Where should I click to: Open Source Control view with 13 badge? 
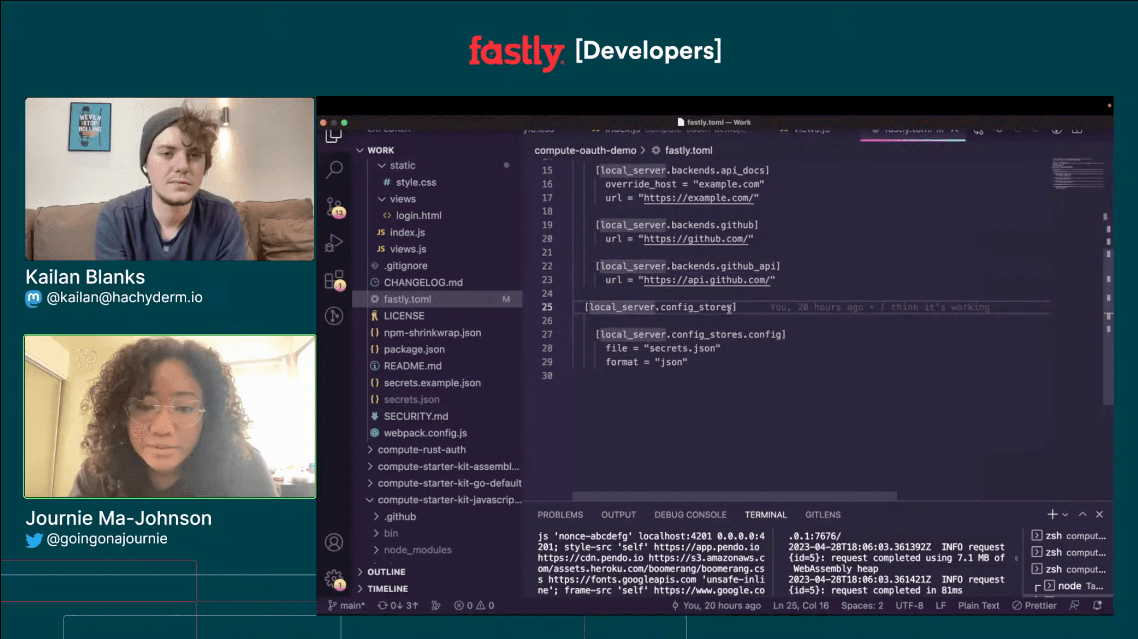pyautogui.click(x=335, y=207)
